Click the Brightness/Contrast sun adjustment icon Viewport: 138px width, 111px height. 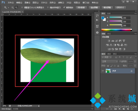click(x=109, y=41)
